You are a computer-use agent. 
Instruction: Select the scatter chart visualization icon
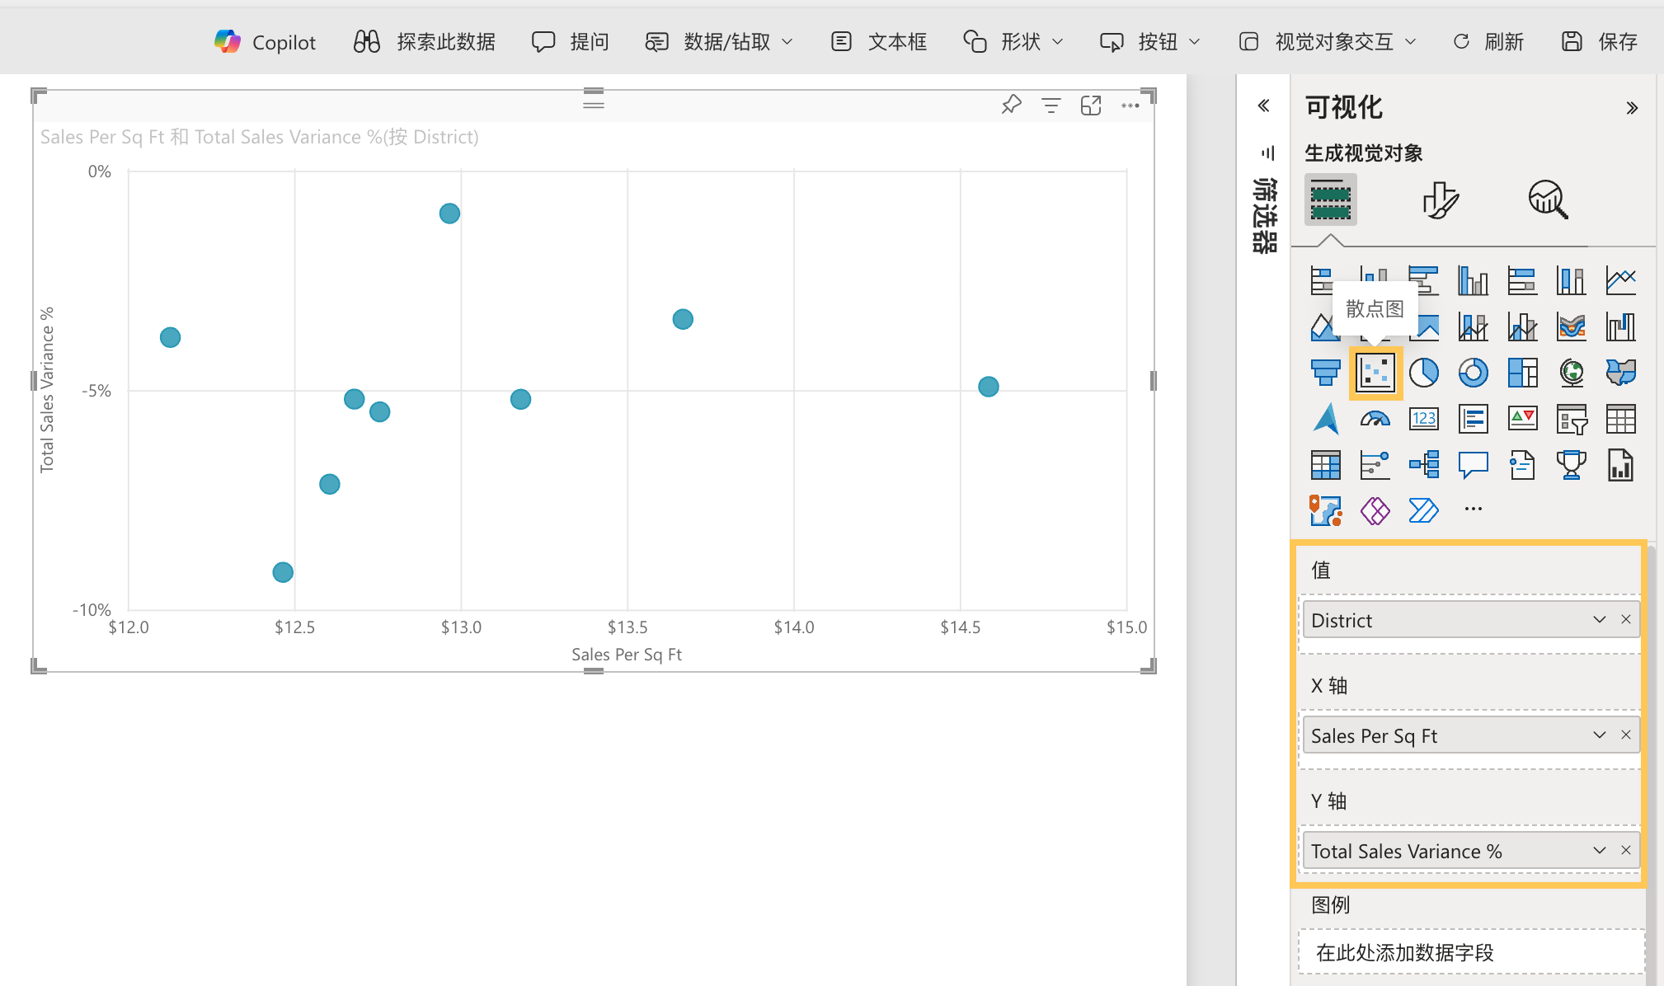click(1374, 372)
